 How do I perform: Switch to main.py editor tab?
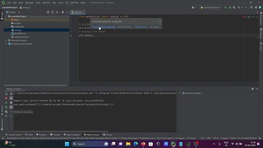pos(78,12)
